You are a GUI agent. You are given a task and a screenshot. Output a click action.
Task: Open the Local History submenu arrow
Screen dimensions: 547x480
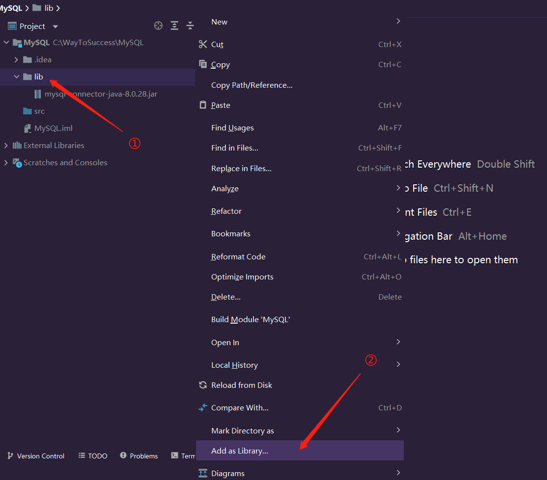point(398,364)
